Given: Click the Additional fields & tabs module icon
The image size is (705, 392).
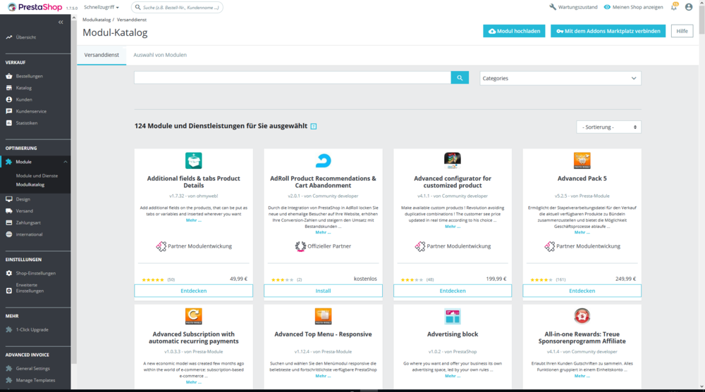Looking at the screenshot, I should 194,160.
